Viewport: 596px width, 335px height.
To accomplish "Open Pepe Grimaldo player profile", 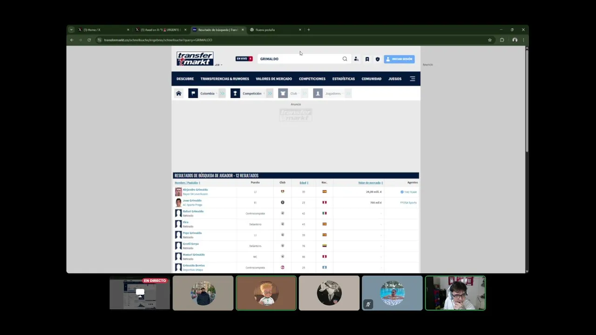I will pyautogui.click(x=192, y=233).
